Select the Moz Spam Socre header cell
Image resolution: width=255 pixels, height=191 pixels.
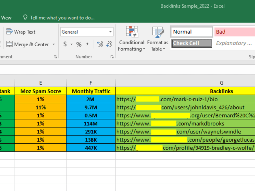pos(41,91)
